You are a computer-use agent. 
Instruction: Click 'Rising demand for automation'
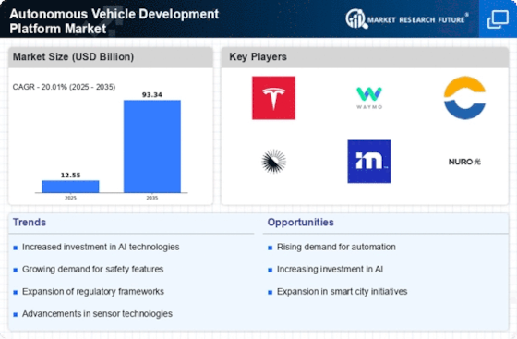click(336, 247)
